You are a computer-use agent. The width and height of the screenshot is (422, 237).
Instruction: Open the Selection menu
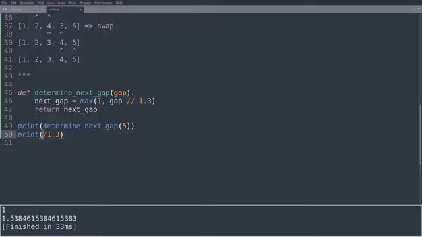26,3
